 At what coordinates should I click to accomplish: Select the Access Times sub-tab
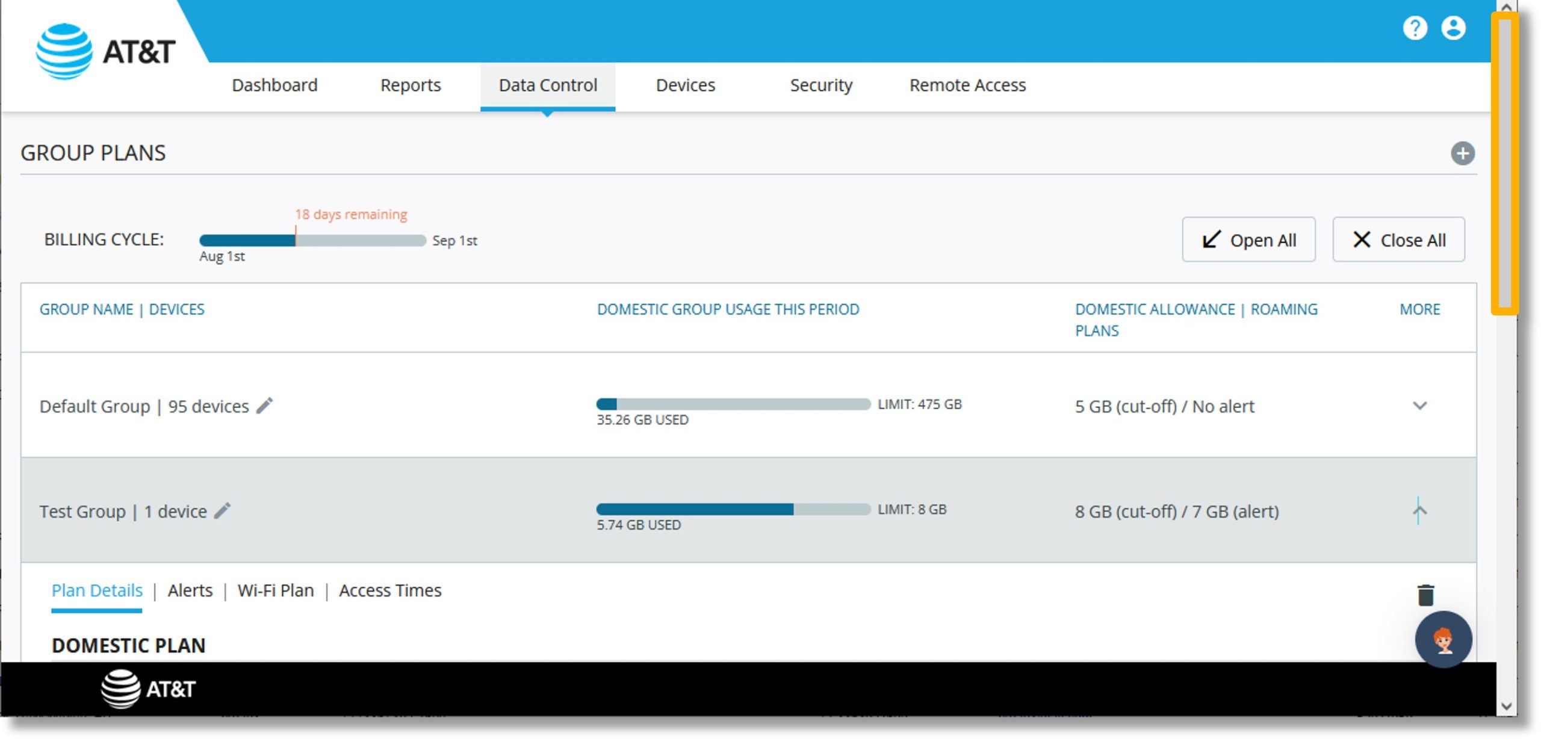point(390,590)
